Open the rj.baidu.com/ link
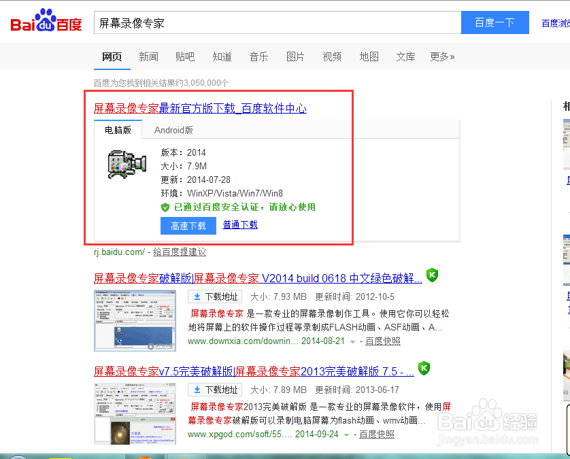Screen dimensions: 570x459 point(119,252)
